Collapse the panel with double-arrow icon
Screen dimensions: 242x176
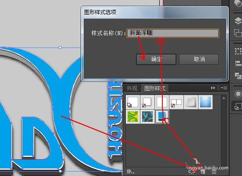point(213,88)
